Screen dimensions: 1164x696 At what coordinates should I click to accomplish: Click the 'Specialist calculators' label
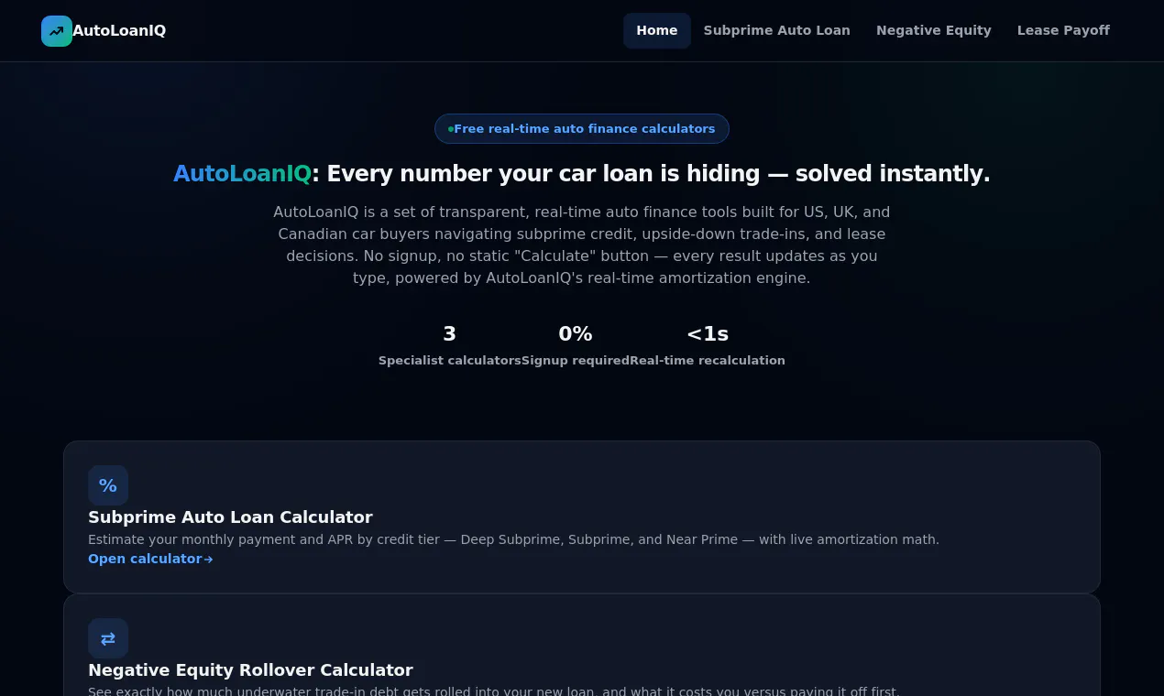450,361
